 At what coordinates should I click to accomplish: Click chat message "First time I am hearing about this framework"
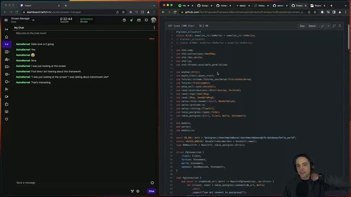[56, 72]
